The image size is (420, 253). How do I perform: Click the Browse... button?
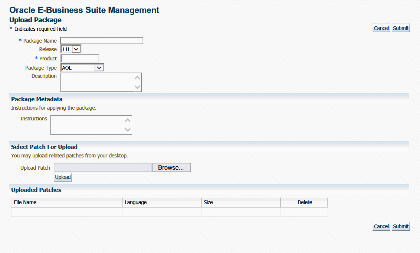pyautogui.click(x=171, y=167)
